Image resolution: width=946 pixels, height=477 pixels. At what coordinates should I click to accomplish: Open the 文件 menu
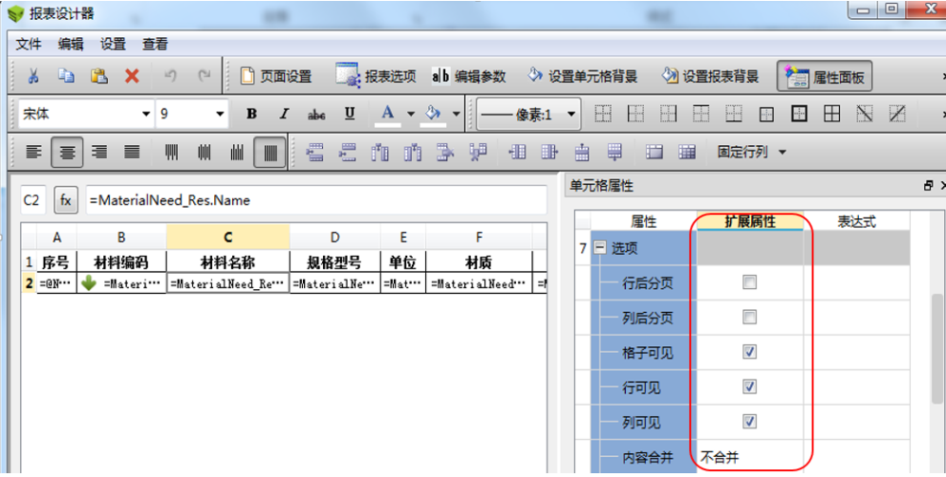click(x=28, y=44)
